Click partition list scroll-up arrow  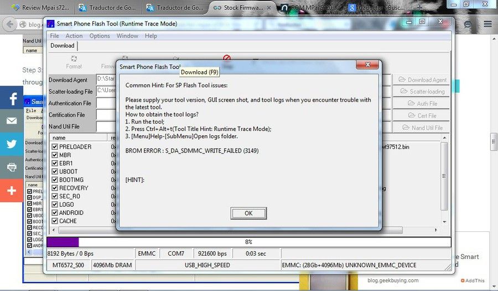[x=444, y=138]
